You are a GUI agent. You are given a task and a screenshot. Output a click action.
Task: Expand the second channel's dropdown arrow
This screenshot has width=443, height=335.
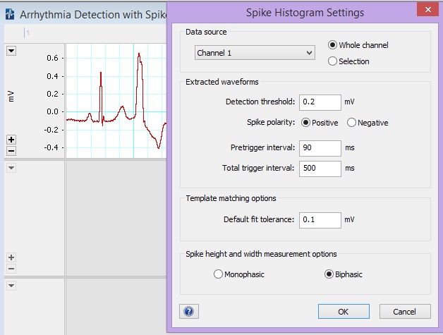coord(11,167)
